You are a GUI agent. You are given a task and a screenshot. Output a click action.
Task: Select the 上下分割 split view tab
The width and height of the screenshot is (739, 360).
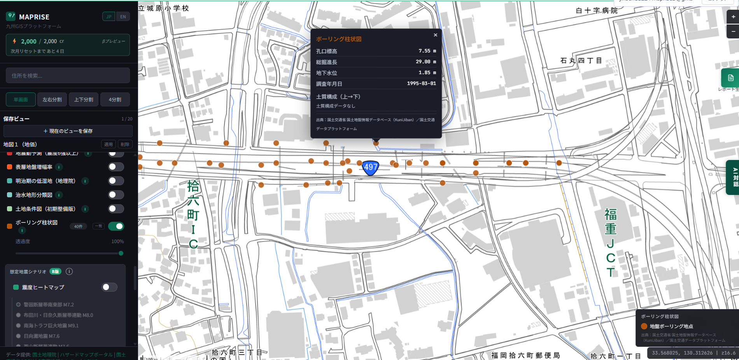click(84, 100)
